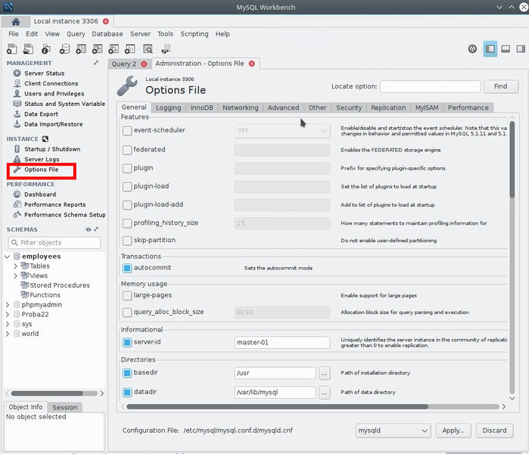The image size is (529, 454).
Task: Switch to the Session tab
Action: coord(65,407)
